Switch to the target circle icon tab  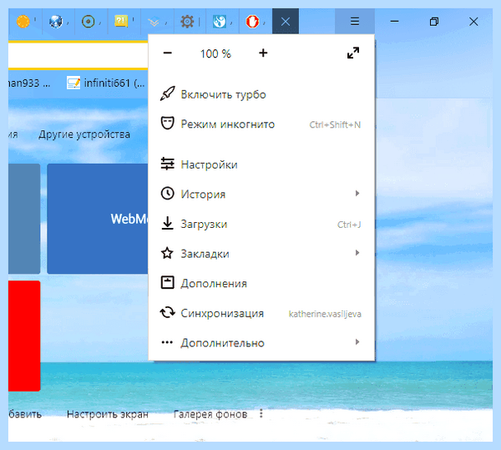pyautogui.click(x=89, y=22)
